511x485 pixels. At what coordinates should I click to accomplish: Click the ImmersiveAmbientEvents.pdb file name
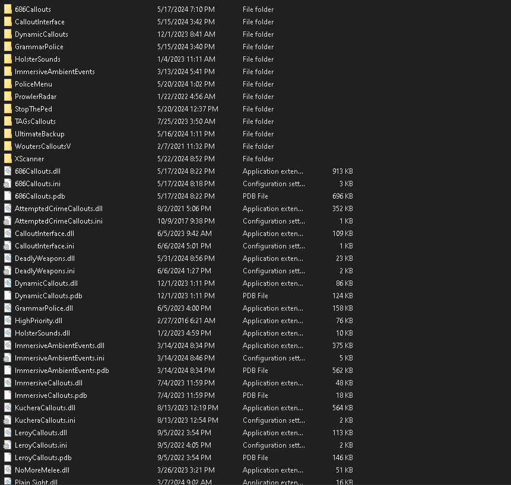click(x=62, y=371)
